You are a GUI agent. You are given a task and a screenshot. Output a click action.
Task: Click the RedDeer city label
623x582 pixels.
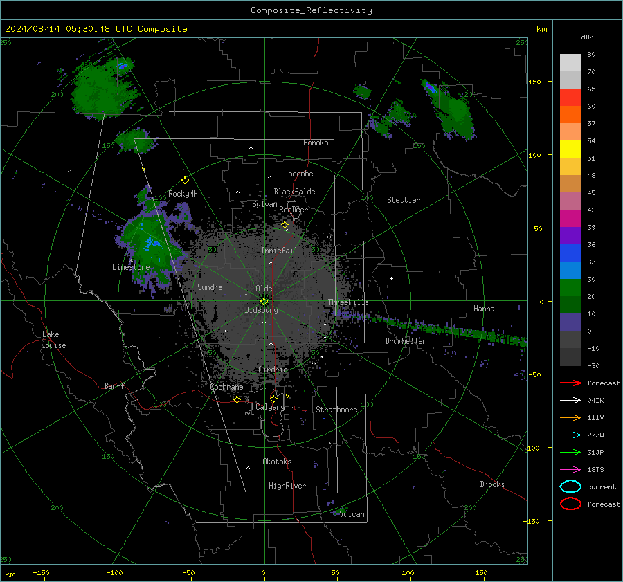[294, 210]
